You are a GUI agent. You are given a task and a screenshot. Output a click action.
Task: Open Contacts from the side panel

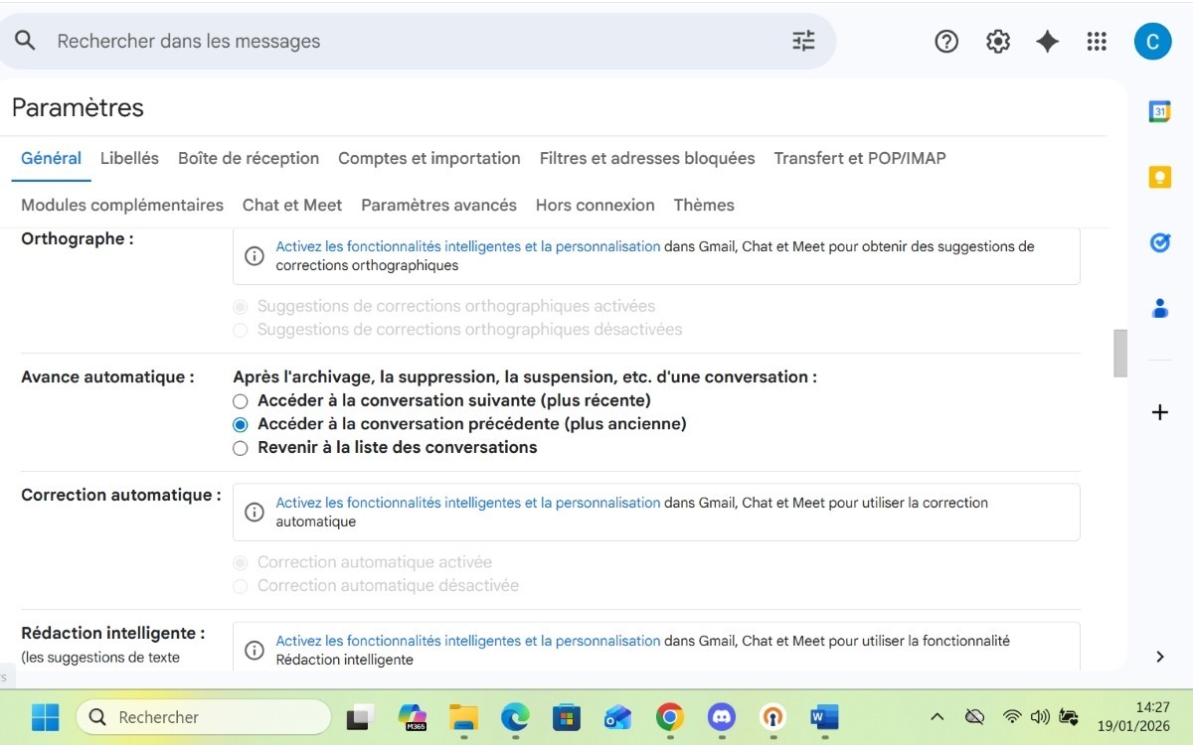[x=1159, y=308]
